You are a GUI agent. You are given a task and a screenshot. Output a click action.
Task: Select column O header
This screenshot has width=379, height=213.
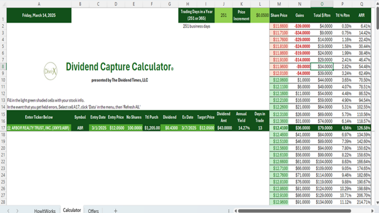point(322,4)
